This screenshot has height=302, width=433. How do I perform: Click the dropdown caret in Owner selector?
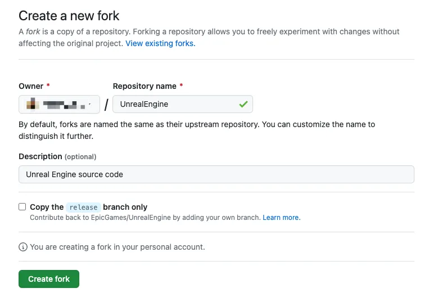90,105
